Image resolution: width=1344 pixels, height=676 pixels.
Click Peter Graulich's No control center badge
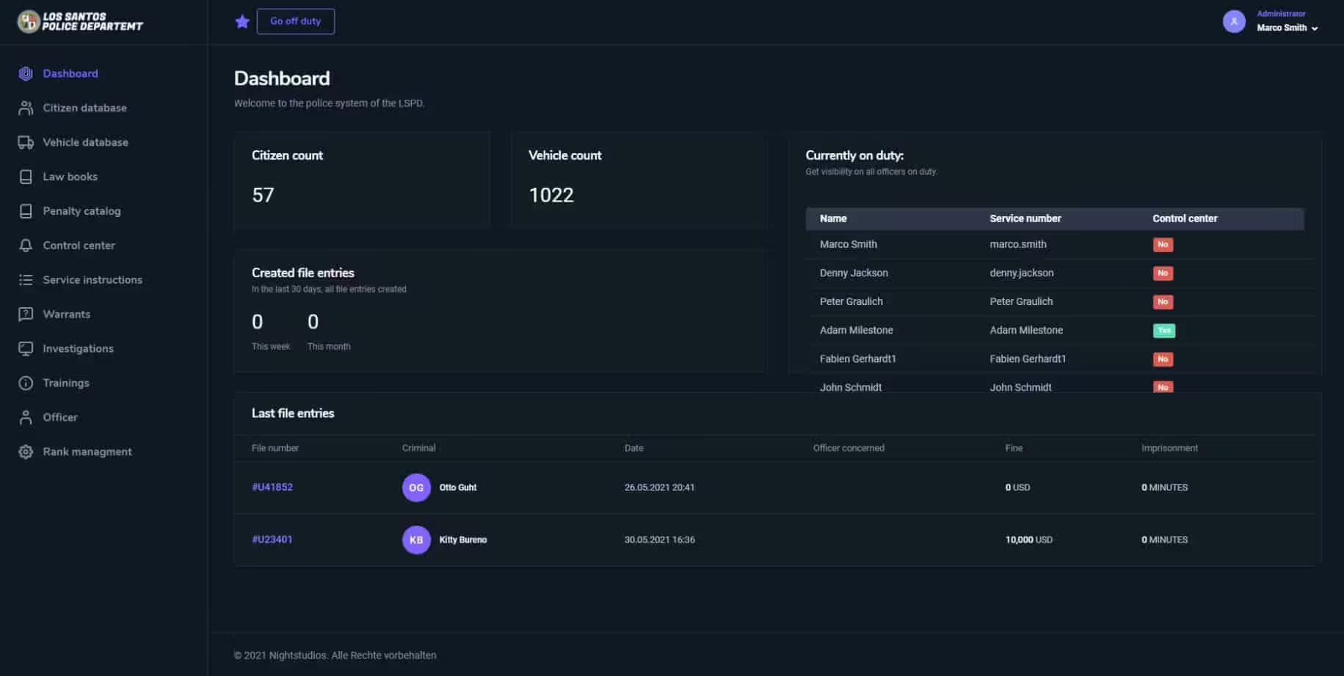click(x=1163, y=302)
